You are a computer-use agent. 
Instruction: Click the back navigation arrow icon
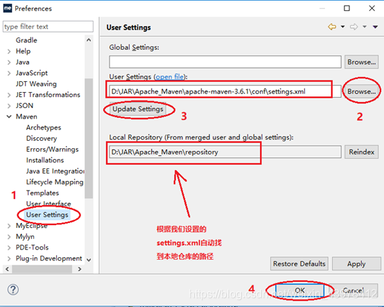pos(332,27)
